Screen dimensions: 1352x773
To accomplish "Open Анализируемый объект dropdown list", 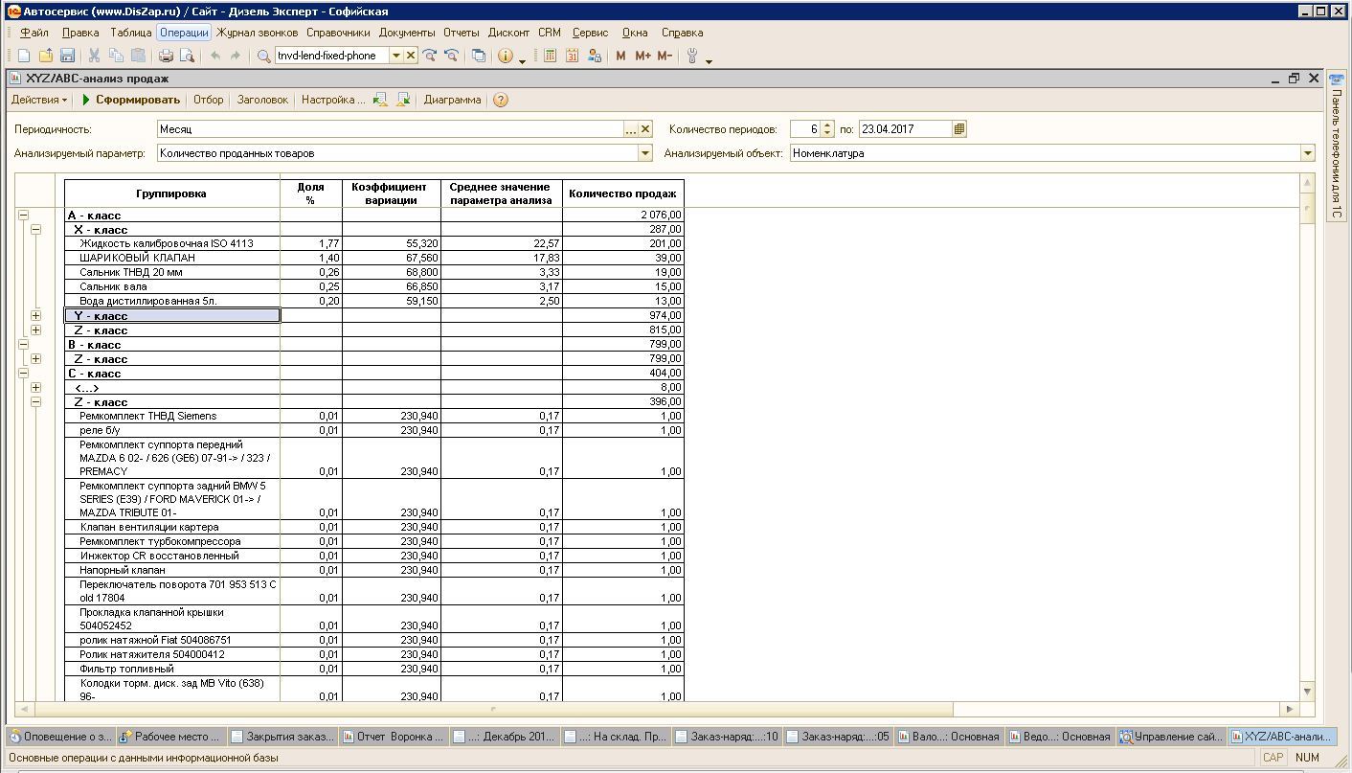I will (1307, 153).
